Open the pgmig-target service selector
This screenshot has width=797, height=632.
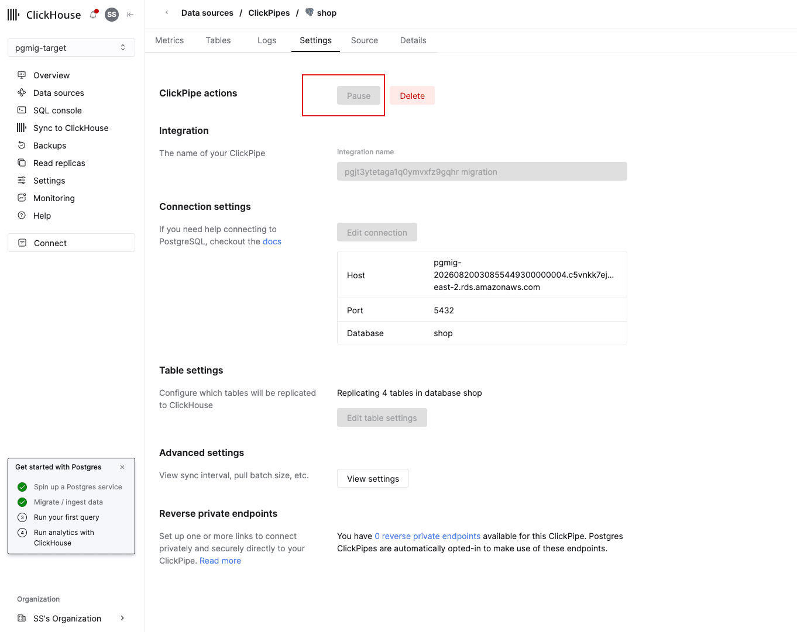[71, 47]
